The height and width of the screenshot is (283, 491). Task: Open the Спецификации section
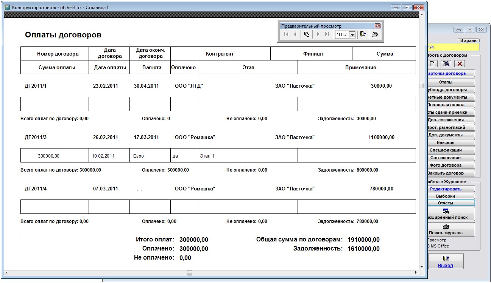click(446, 150)
